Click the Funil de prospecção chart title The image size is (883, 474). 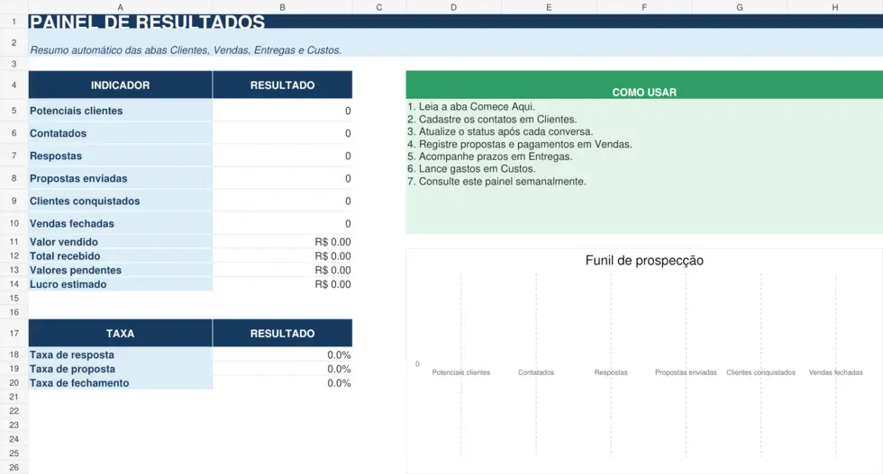point(644,260)
